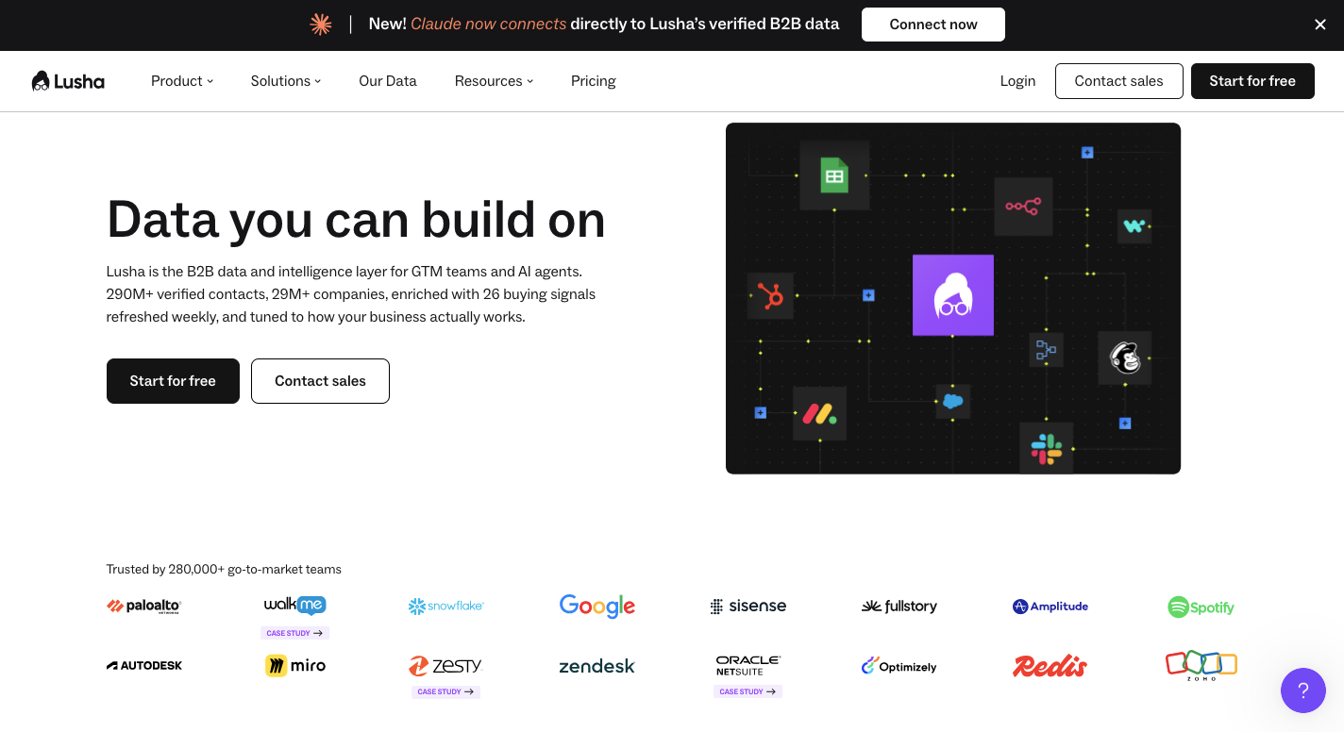Image resolution: width=1344 pixels, height=732 pixels.
Task: Click the pink workflow nodes icon in graphic
Action: pos(1023,206)
